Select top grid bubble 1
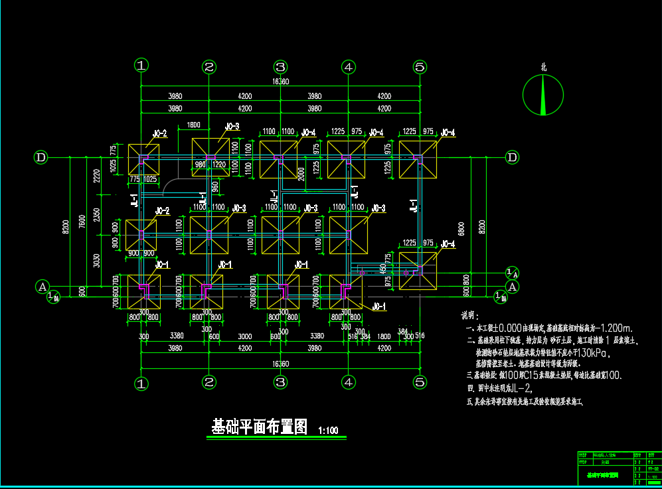662x489 pixels. click(141, 66)
